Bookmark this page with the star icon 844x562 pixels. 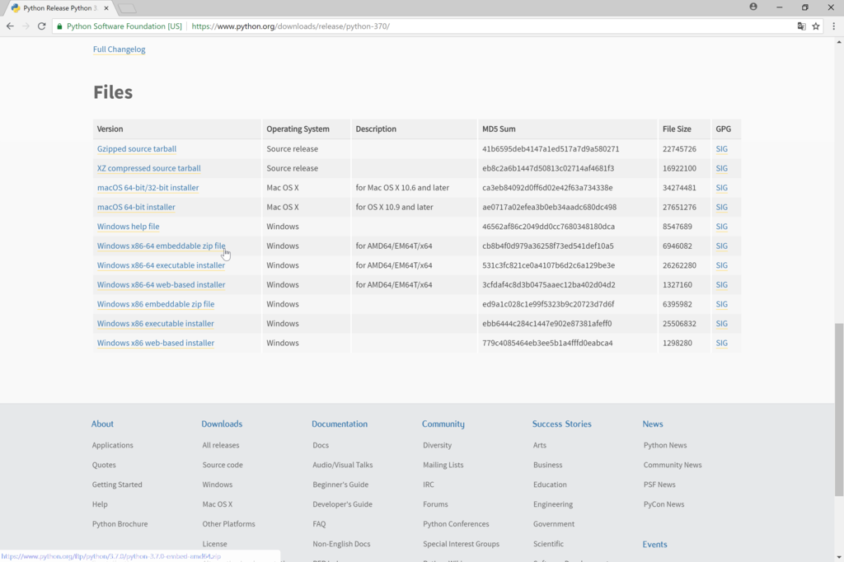click(816, 26)
